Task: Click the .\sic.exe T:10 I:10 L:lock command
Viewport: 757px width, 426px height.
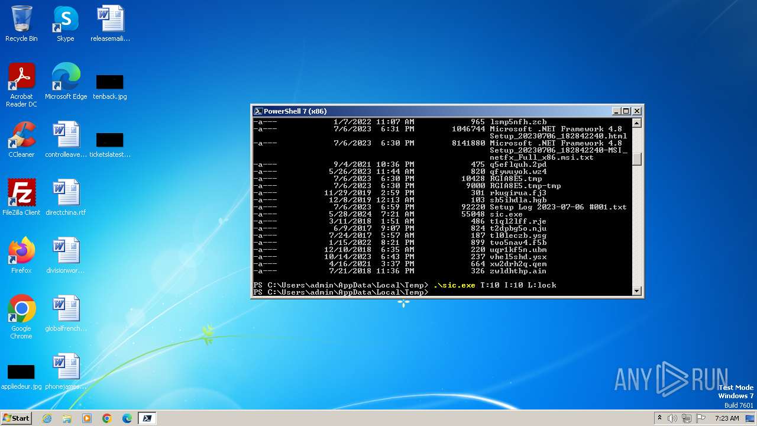Action: [x=494, y=285]
